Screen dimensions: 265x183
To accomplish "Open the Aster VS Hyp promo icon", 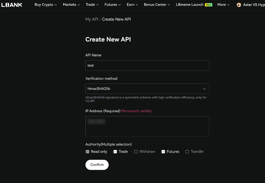I will (239, 5).
